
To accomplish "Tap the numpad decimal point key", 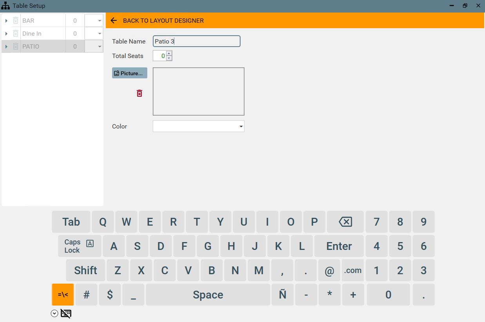I will click(x=423, y=295).
